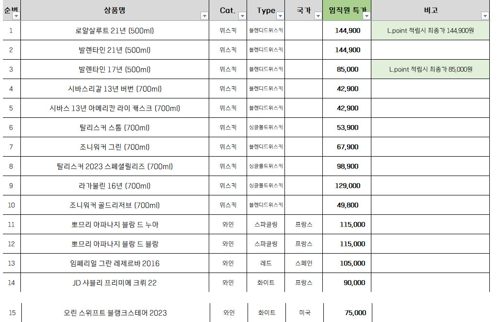Open the 상품명 column filter dropdown
Screen dimensions: 500x322
(x=204, y=16)
